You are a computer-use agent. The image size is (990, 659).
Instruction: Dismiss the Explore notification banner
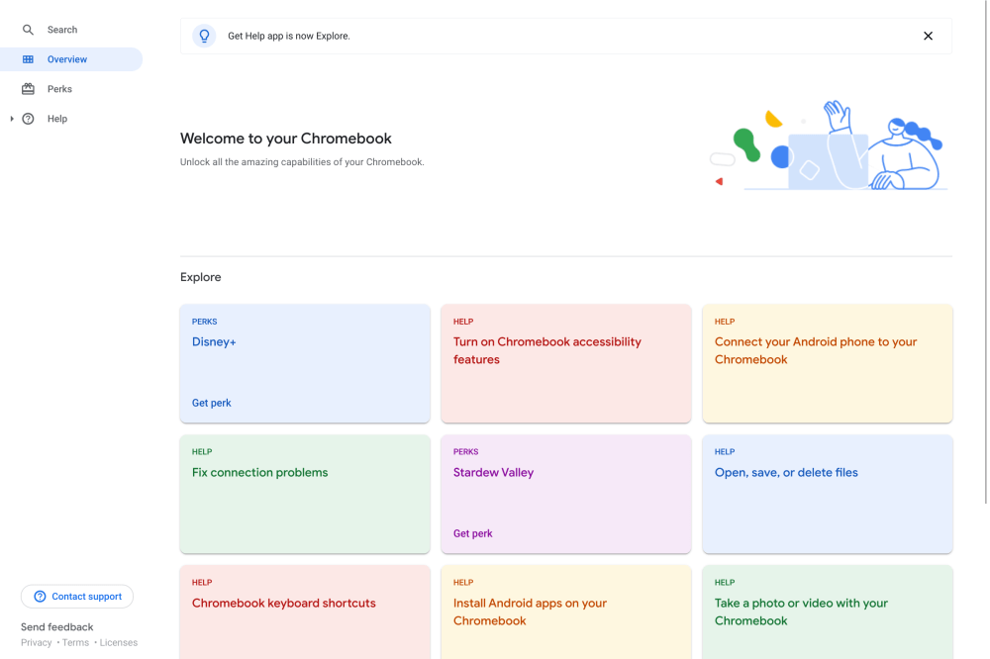pyautogui.click(x=928, y=36)
